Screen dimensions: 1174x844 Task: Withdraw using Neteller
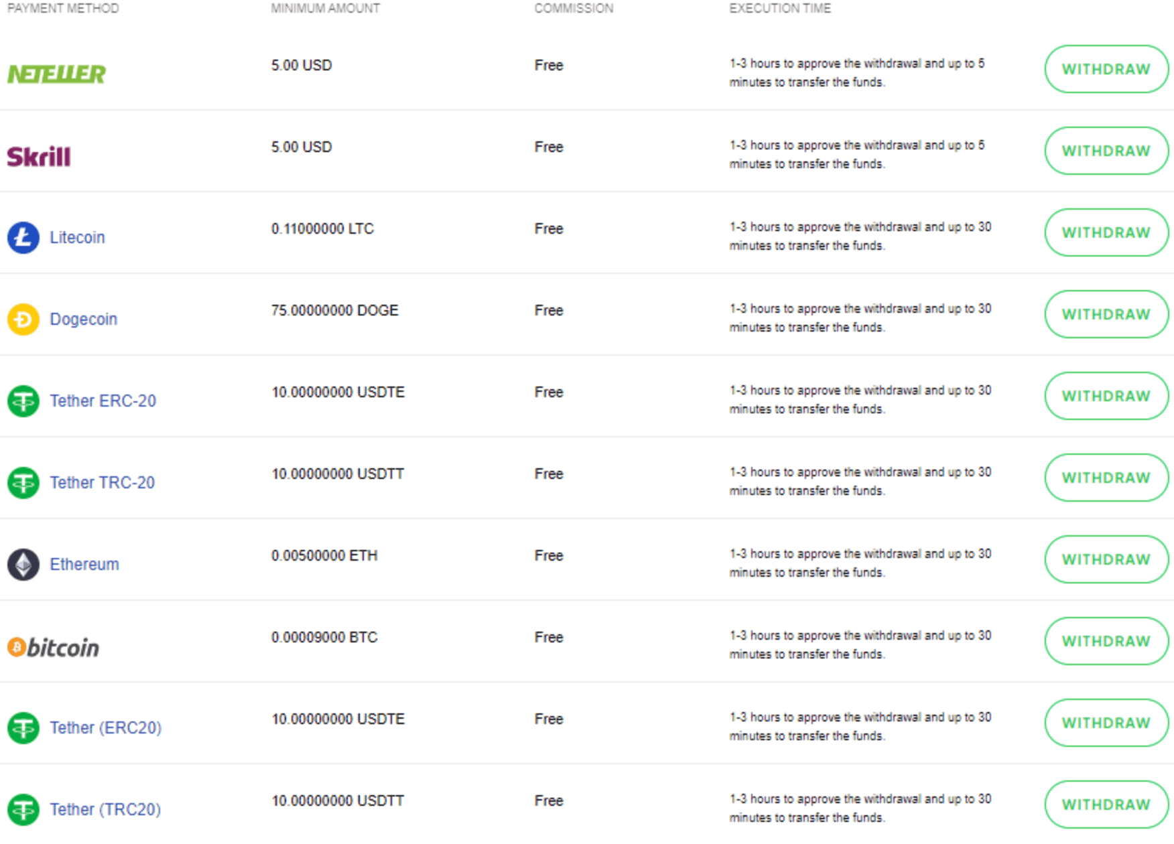(x=1106, y=69)
